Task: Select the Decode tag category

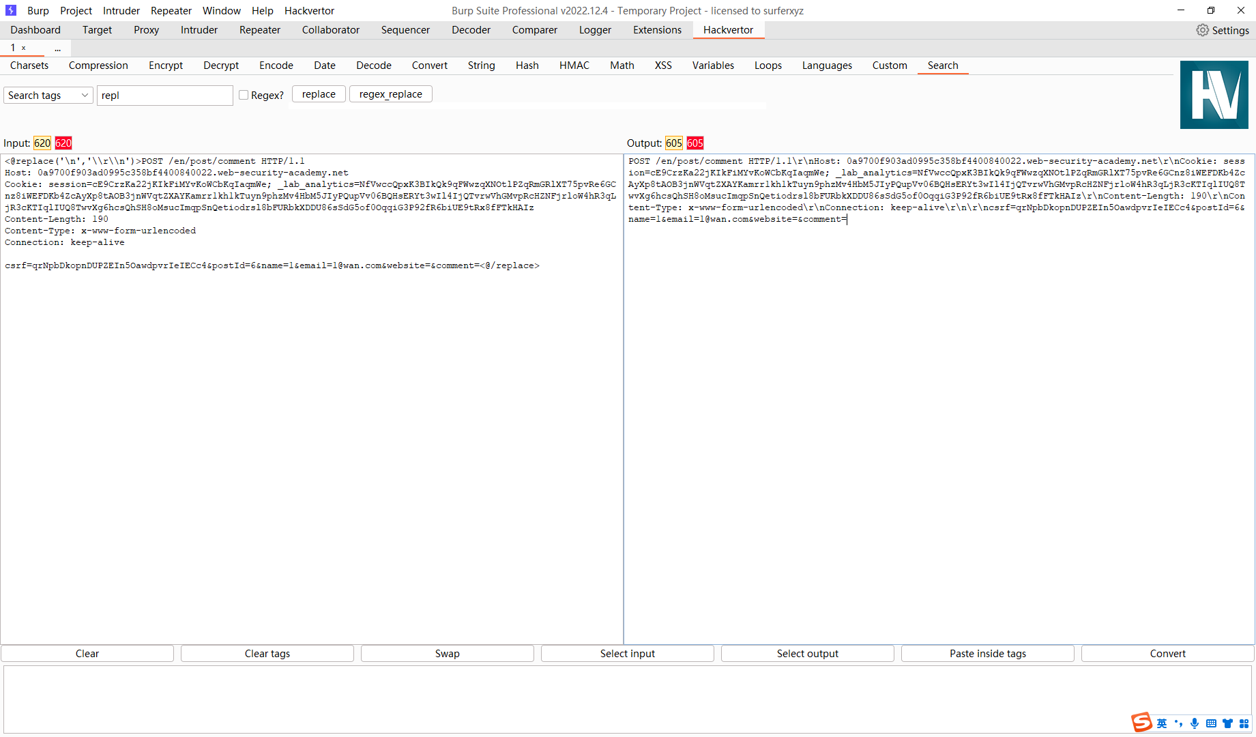Action: pos(374,66)
